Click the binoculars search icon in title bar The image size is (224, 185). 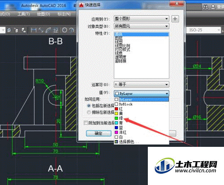[206, 7]
